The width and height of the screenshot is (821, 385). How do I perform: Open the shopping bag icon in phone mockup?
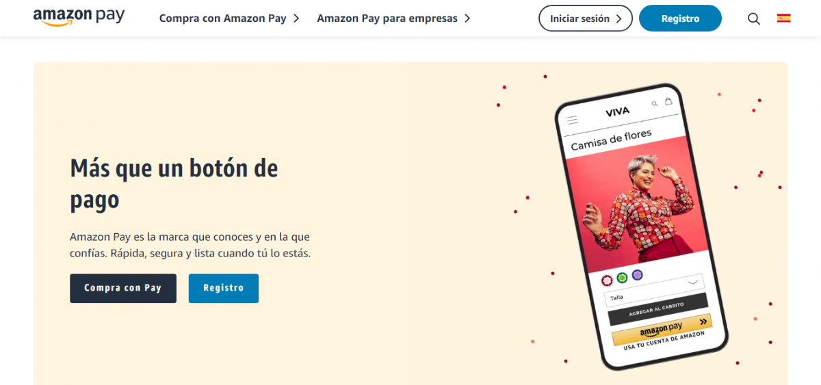point(668,101)
